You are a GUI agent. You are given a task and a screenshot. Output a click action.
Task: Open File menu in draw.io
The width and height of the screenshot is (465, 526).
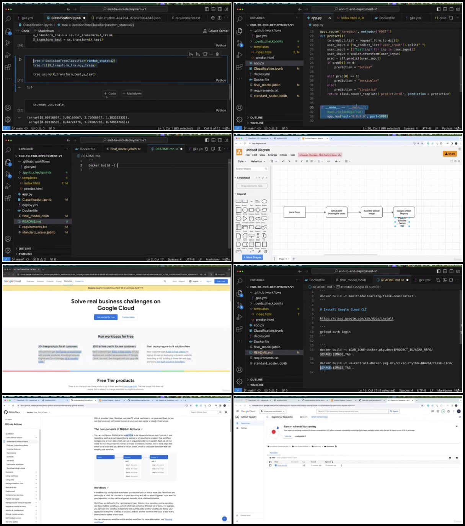pos(248,155)
